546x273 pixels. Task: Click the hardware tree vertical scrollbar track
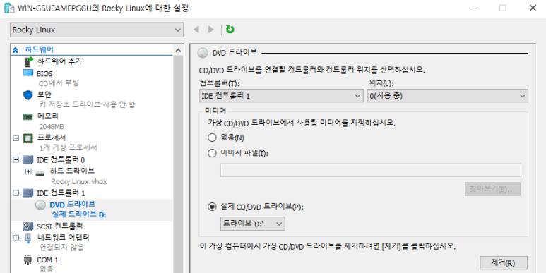(178, 164)
